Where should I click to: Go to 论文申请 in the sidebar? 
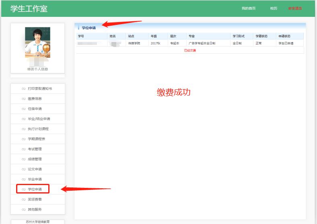click(x=35, y=169)
